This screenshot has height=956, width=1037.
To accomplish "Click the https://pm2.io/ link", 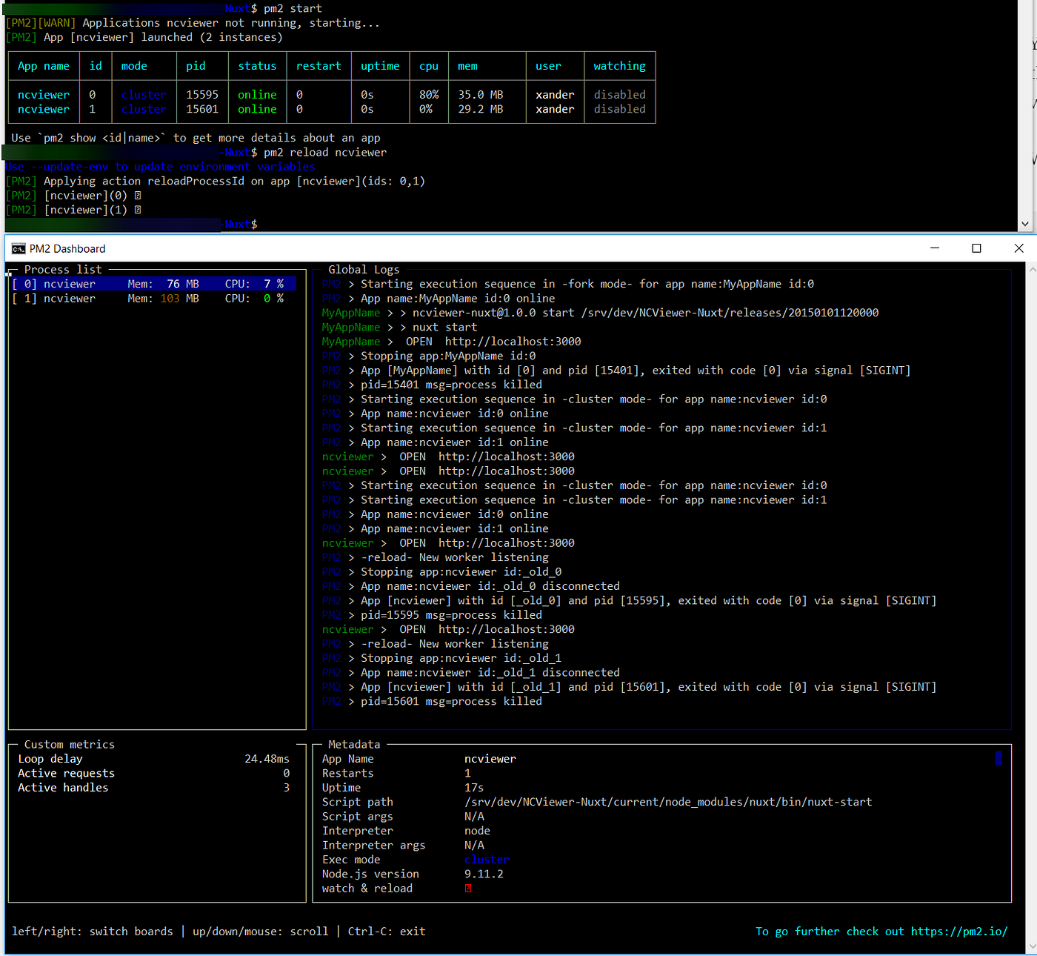I will 959,932.
